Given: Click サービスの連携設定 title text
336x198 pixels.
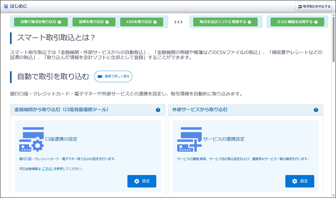Looking at the screenshot, I should click(224, 139).
